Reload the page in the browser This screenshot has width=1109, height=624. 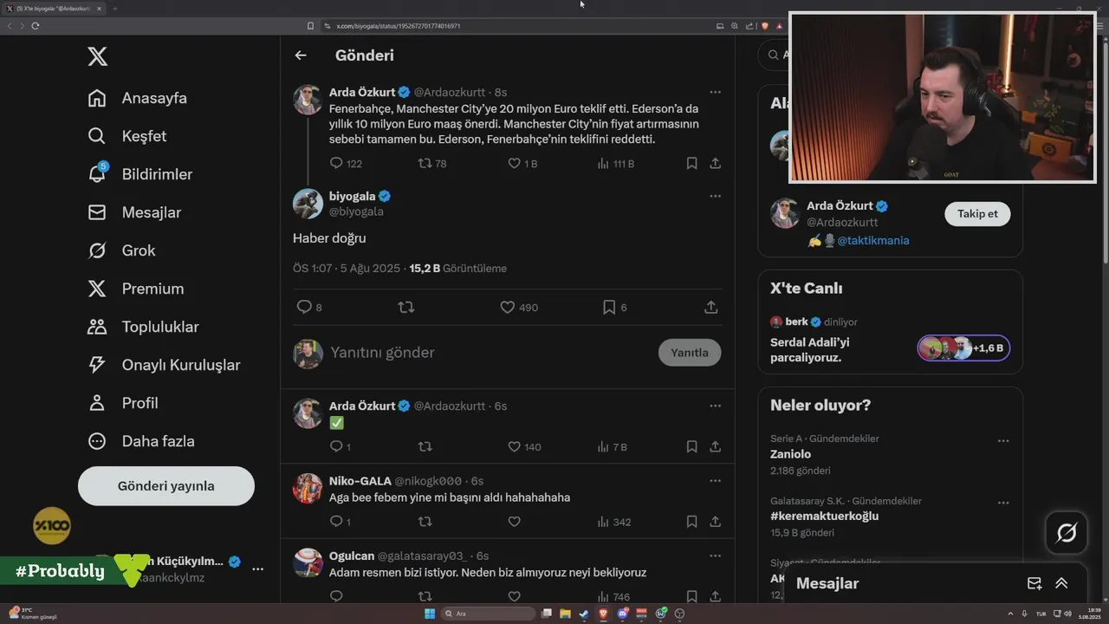(x=36, y=26)
